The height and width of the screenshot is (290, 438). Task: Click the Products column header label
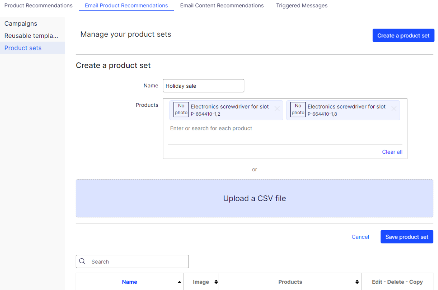coord(290,282)
